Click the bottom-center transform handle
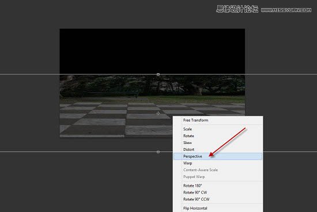This screenshot has height=212, width=317. point(158,152)
